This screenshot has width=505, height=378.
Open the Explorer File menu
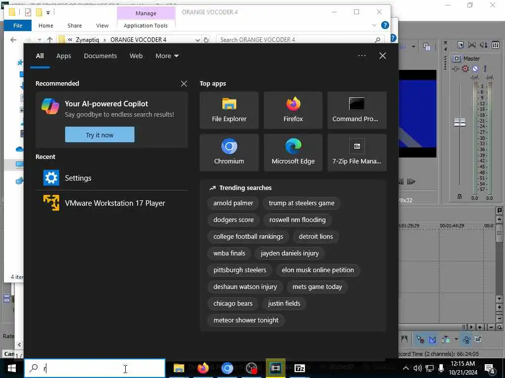(x=18, y=26)
